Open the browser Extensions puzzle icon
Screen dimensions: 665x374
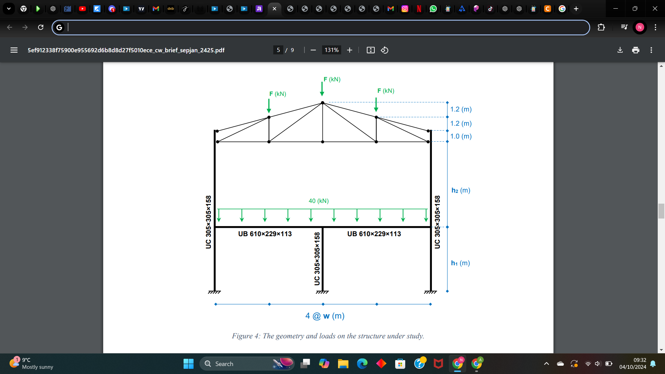(x=602, y=27)
